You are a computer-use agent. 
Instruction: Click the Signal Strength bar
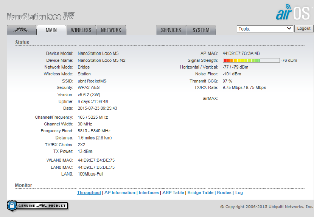pyautogui.click(x=251, y=60)
